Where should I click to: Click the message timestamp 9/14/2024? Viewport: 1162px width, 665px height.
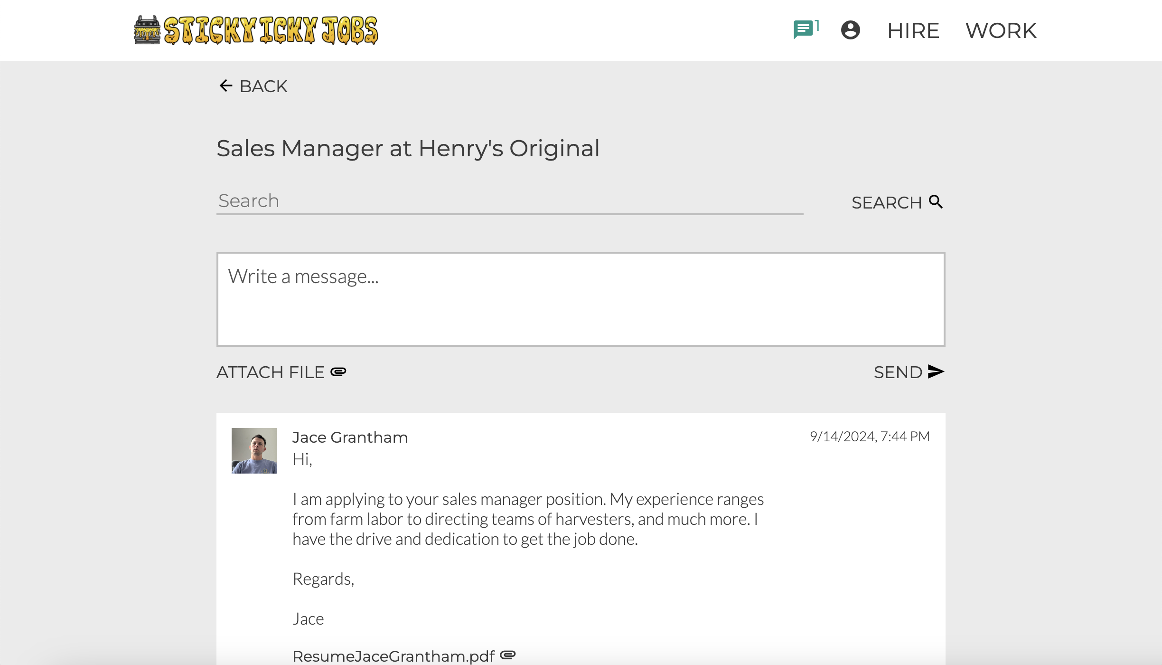click(x=869, y=436)
